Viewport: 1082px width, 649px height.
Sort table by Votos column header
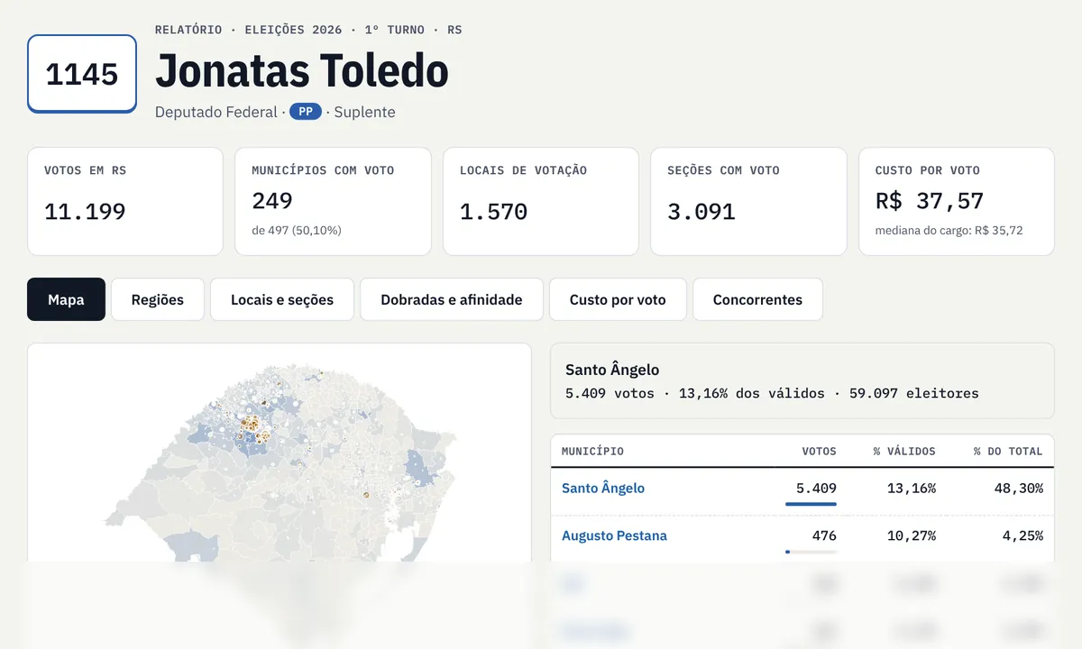(x=819, y=451)
